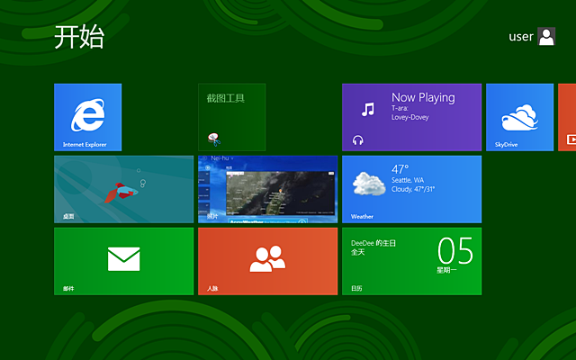
Task: Open the Internet Explorer tile
Action: tap(88, 117)
